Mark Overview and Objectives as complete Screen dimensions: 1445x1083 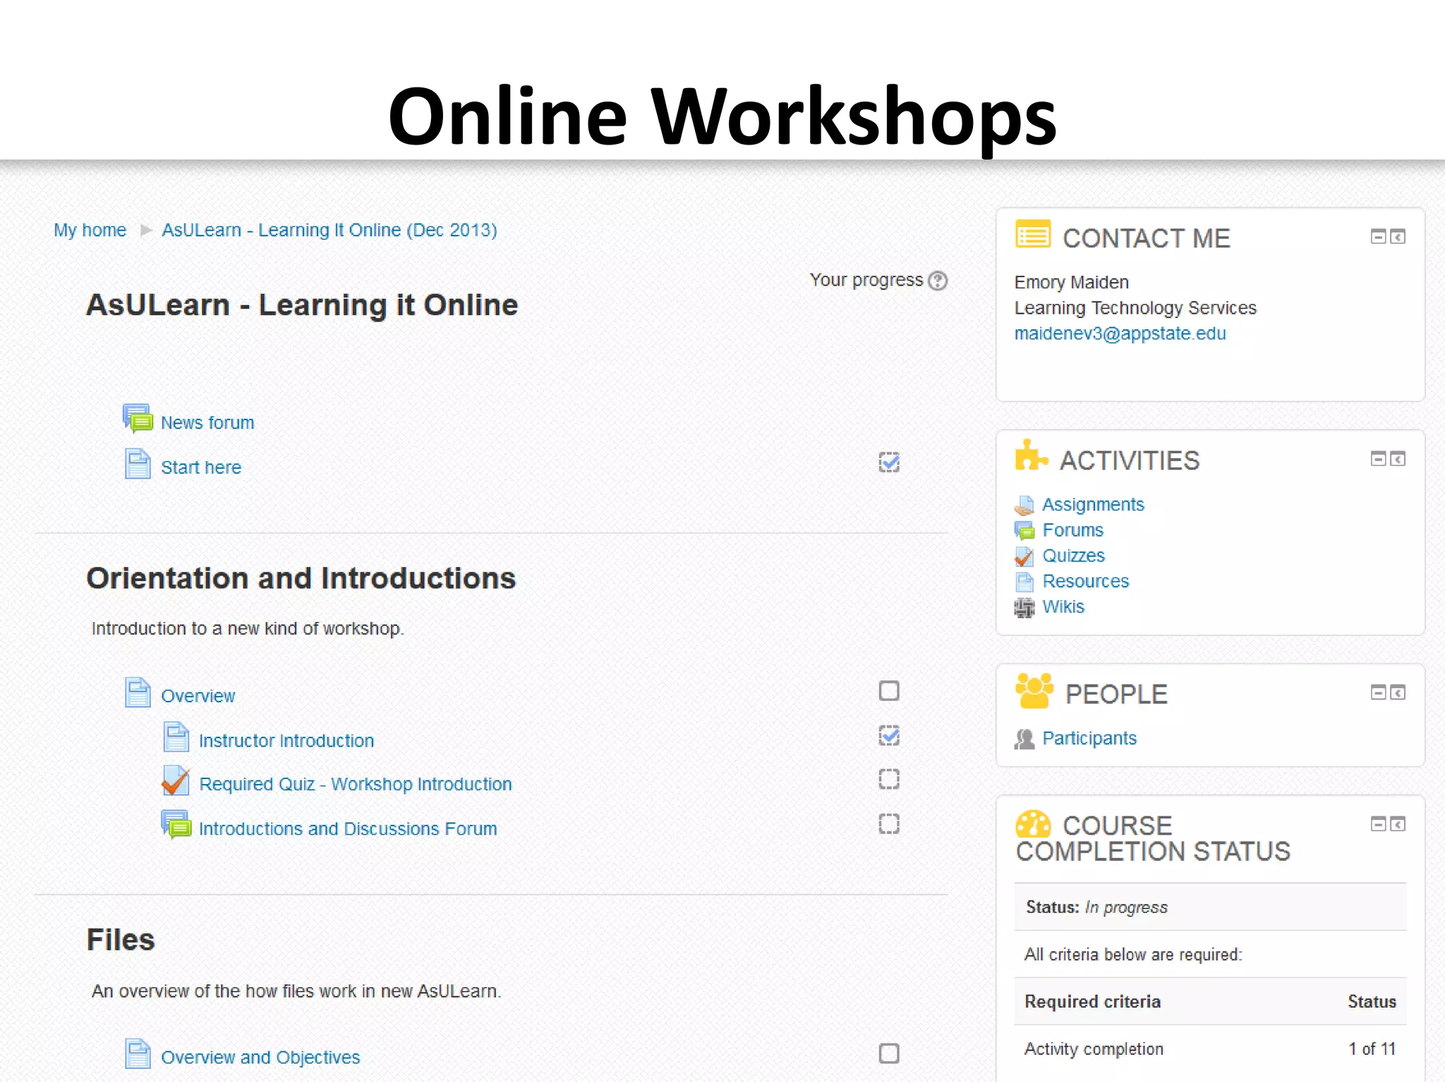[889, 1053]
